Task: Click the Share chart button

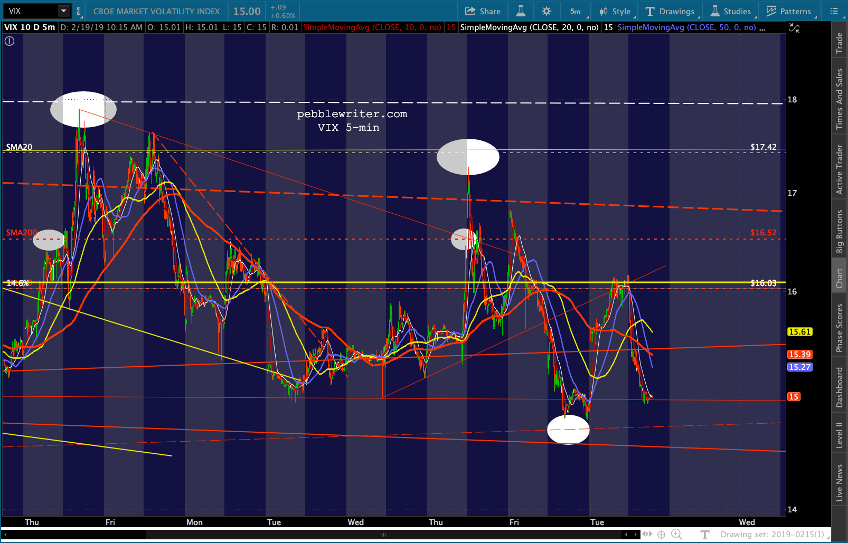Action: tap(483, 11)
